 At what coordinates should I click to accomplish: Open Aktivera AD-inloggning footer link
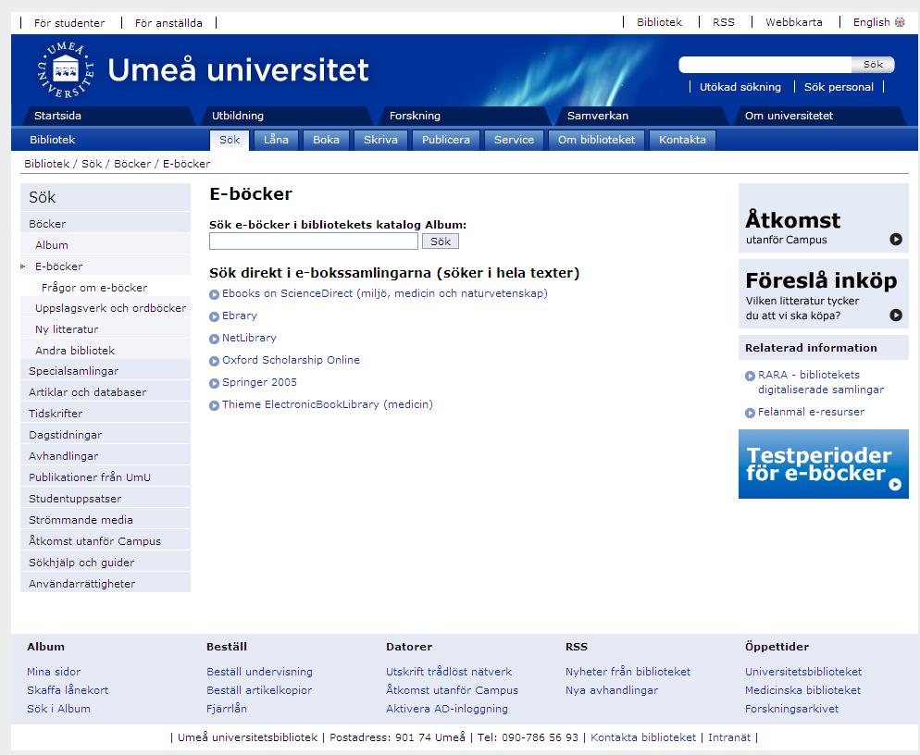pyautogui.click(x=447, y=709)
